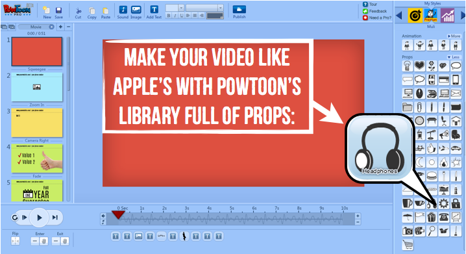
Task: Toggle underline text formatting
Action: (x=181, y=16)
